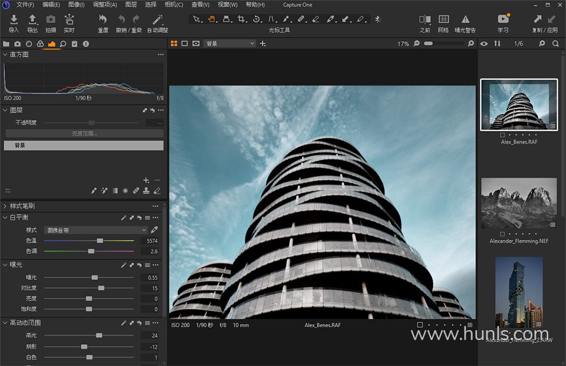The height and width of the screenshot is (366, 566).
Task: Open 白平衡 模式 dropdown
Action: point(96,230)
